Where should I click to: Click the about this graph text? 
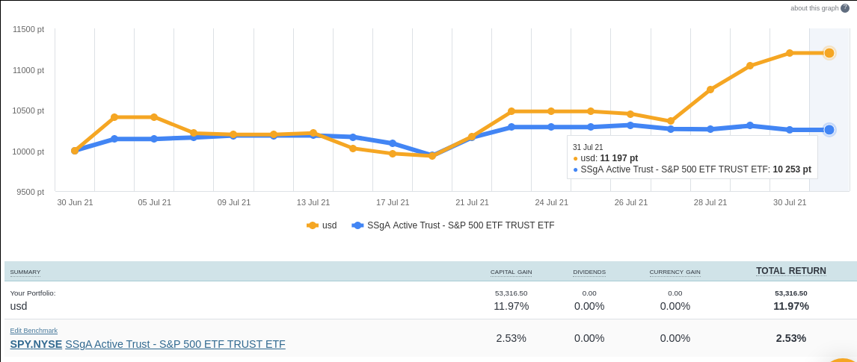click(x=814, y=8)
